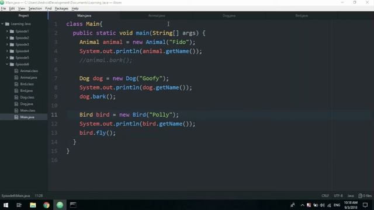Switch to the Bird.java tab
The height and width of the screenshot is (210, 374).
pos(302,16)
